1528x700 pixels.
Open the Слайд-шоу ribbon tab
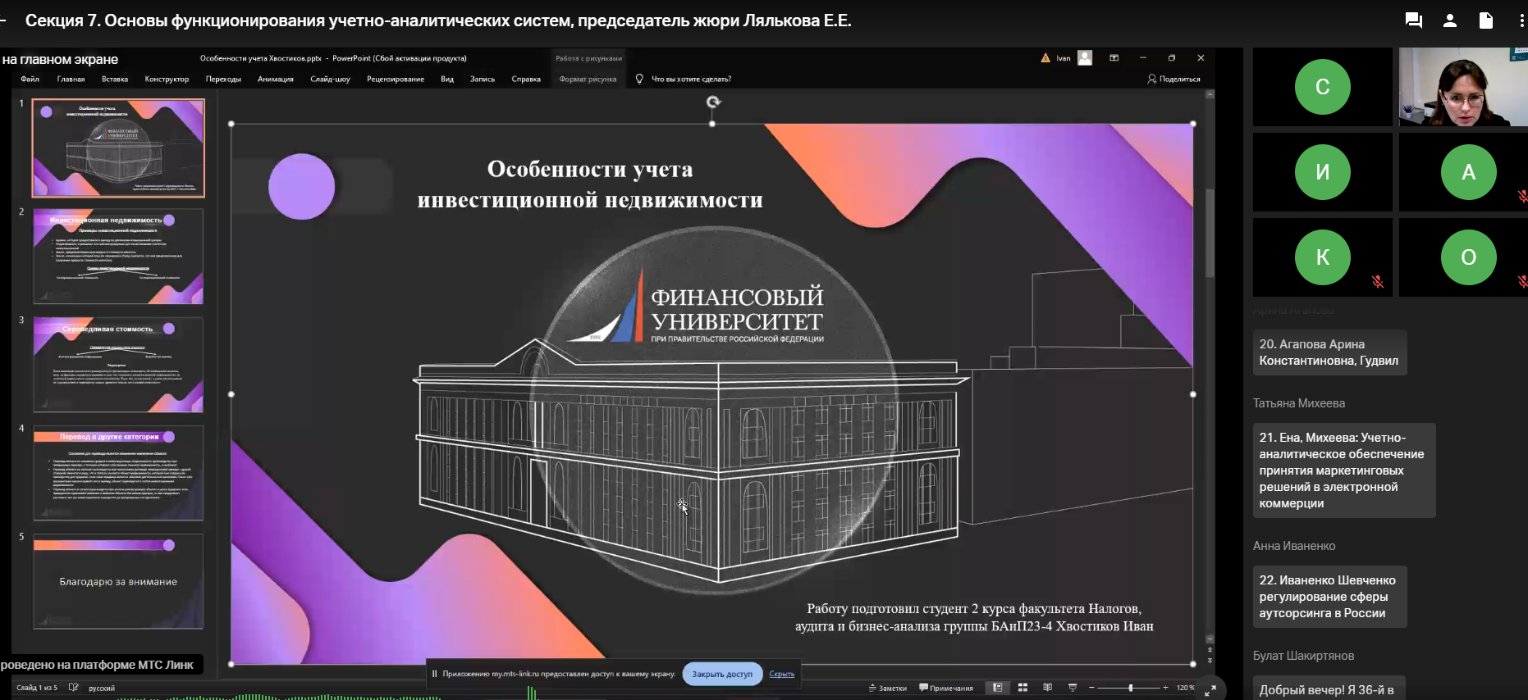pos(330,80)
